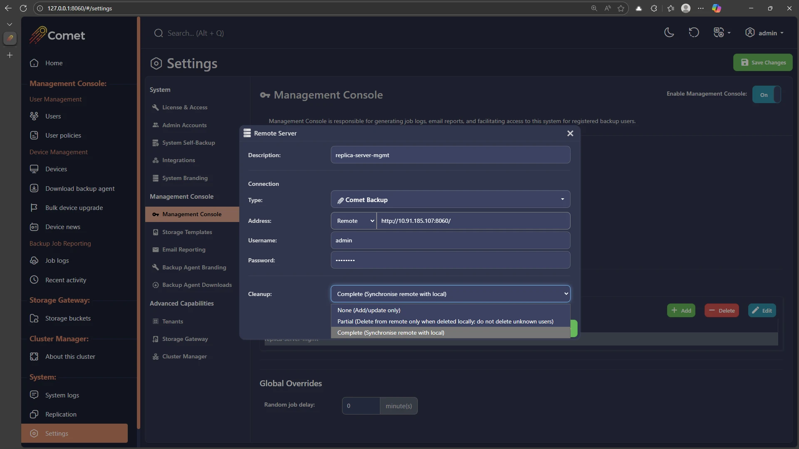
Task: Click the Replication icon
Action: pyautogui.click(x=34, y=414)
